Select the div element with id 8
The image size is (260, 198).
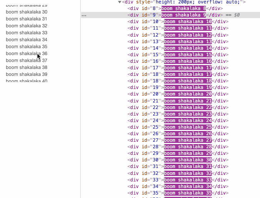[x=175, y=8]
